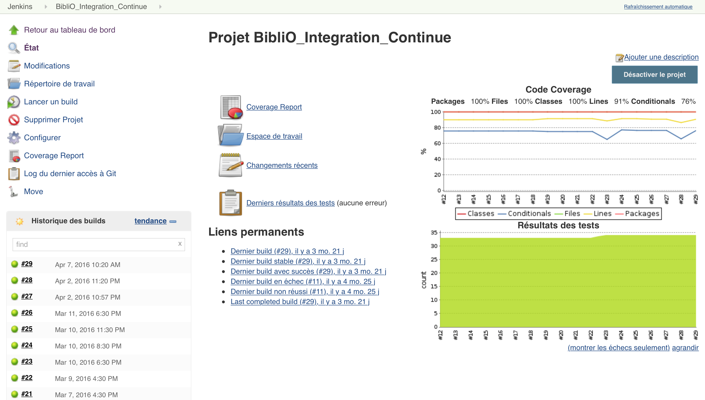Click the green status ball for build #28
The height and width of the screenshot is (400, 705).
(15, 280)
